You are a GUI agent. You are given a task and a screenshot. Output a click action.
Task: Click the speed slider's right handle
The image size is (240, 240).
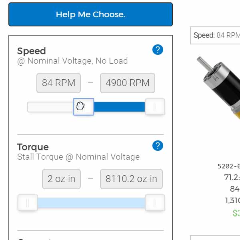click(x=155, y=107)
